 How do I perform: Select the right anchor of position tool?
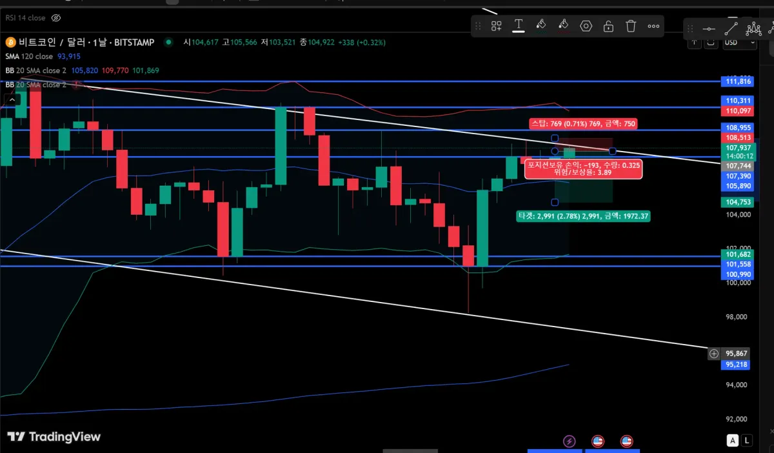(612, 151)
